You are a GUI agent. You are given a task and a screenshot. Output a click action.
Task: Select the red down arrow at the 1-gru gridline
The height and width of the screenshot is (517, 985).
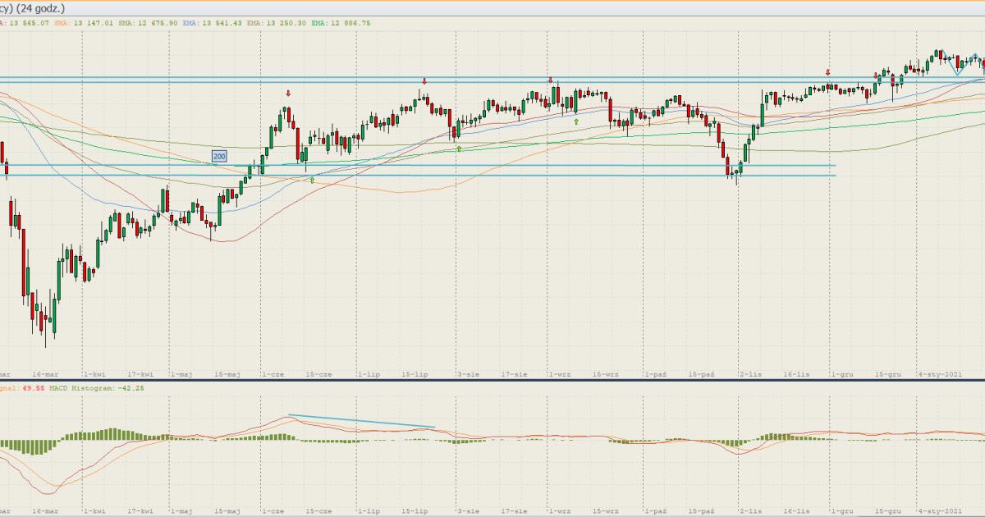point(827,72)
